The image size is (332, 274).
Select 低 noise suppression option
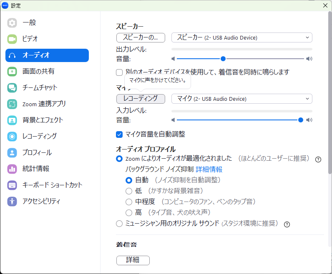point(129,191)
